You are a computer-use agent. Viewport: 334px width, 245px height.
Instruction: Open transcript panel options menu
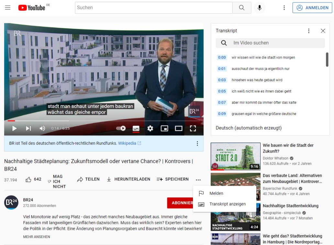(309, 31)
